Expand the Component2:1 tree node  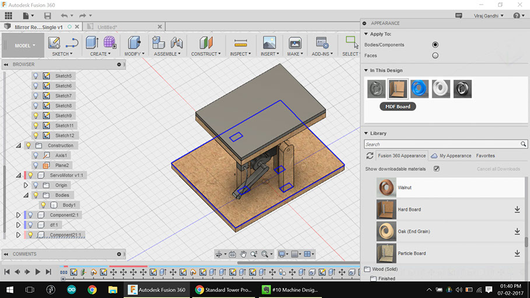coord(18,215)
